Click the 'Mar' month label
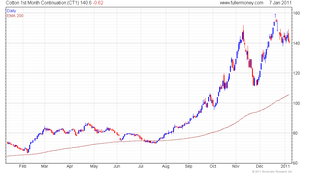The width and height of the screenshot is (319, 174). pyautogui.click(x=45, y=166)
